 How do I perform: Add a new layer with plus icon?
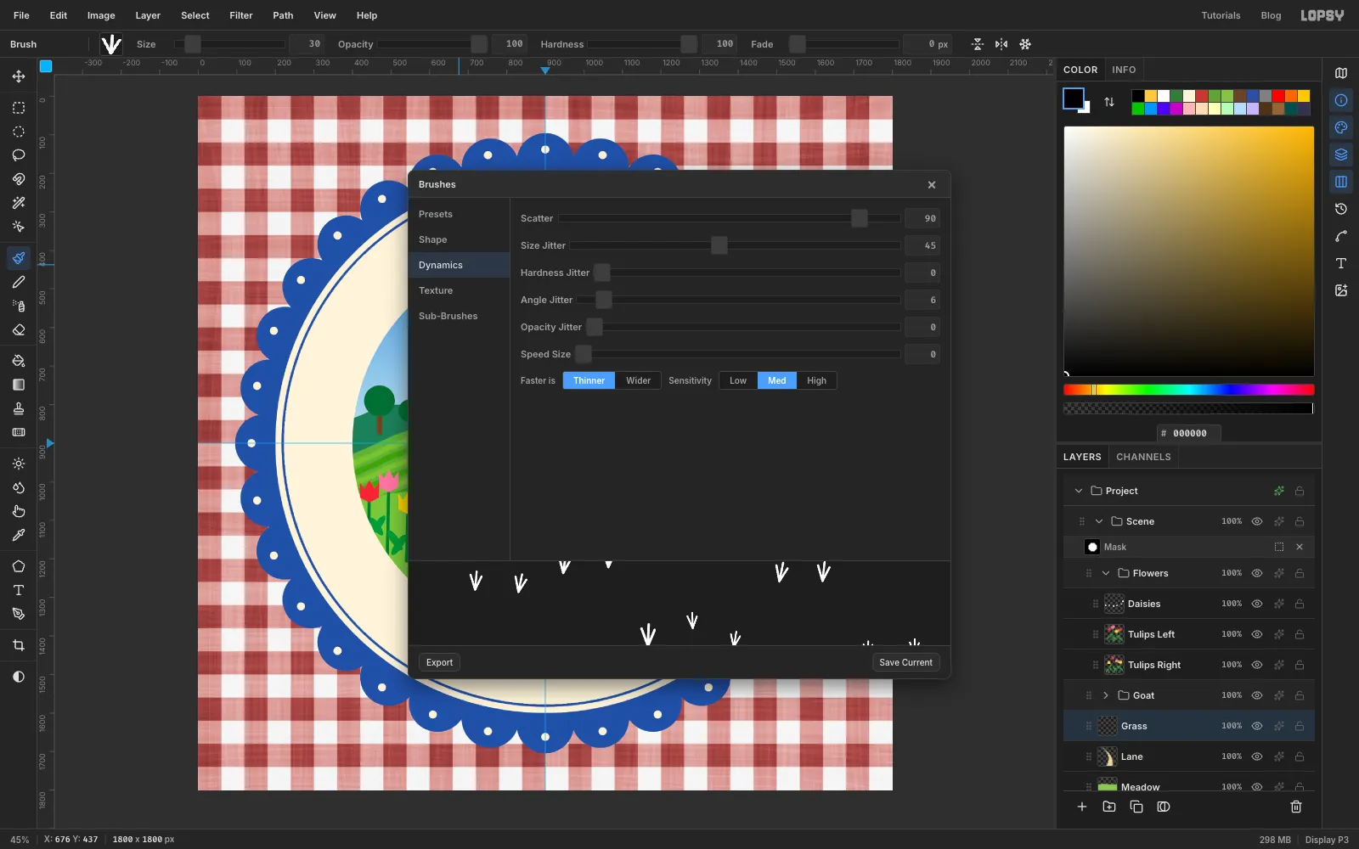coord(1082,807)
